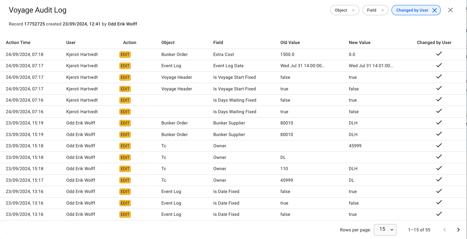Sort by the New Value column header
The width and height of the screenshot is (467, 239).
coord(359,43)
